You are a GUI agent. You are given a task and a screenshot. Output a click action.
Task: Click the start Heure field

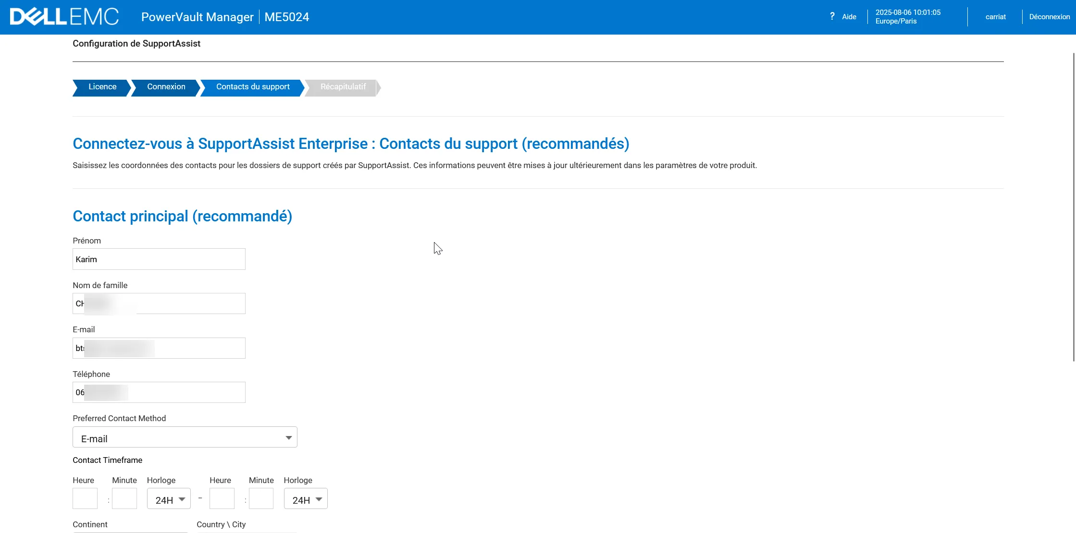pyautogui.click(x=85, y=499)
